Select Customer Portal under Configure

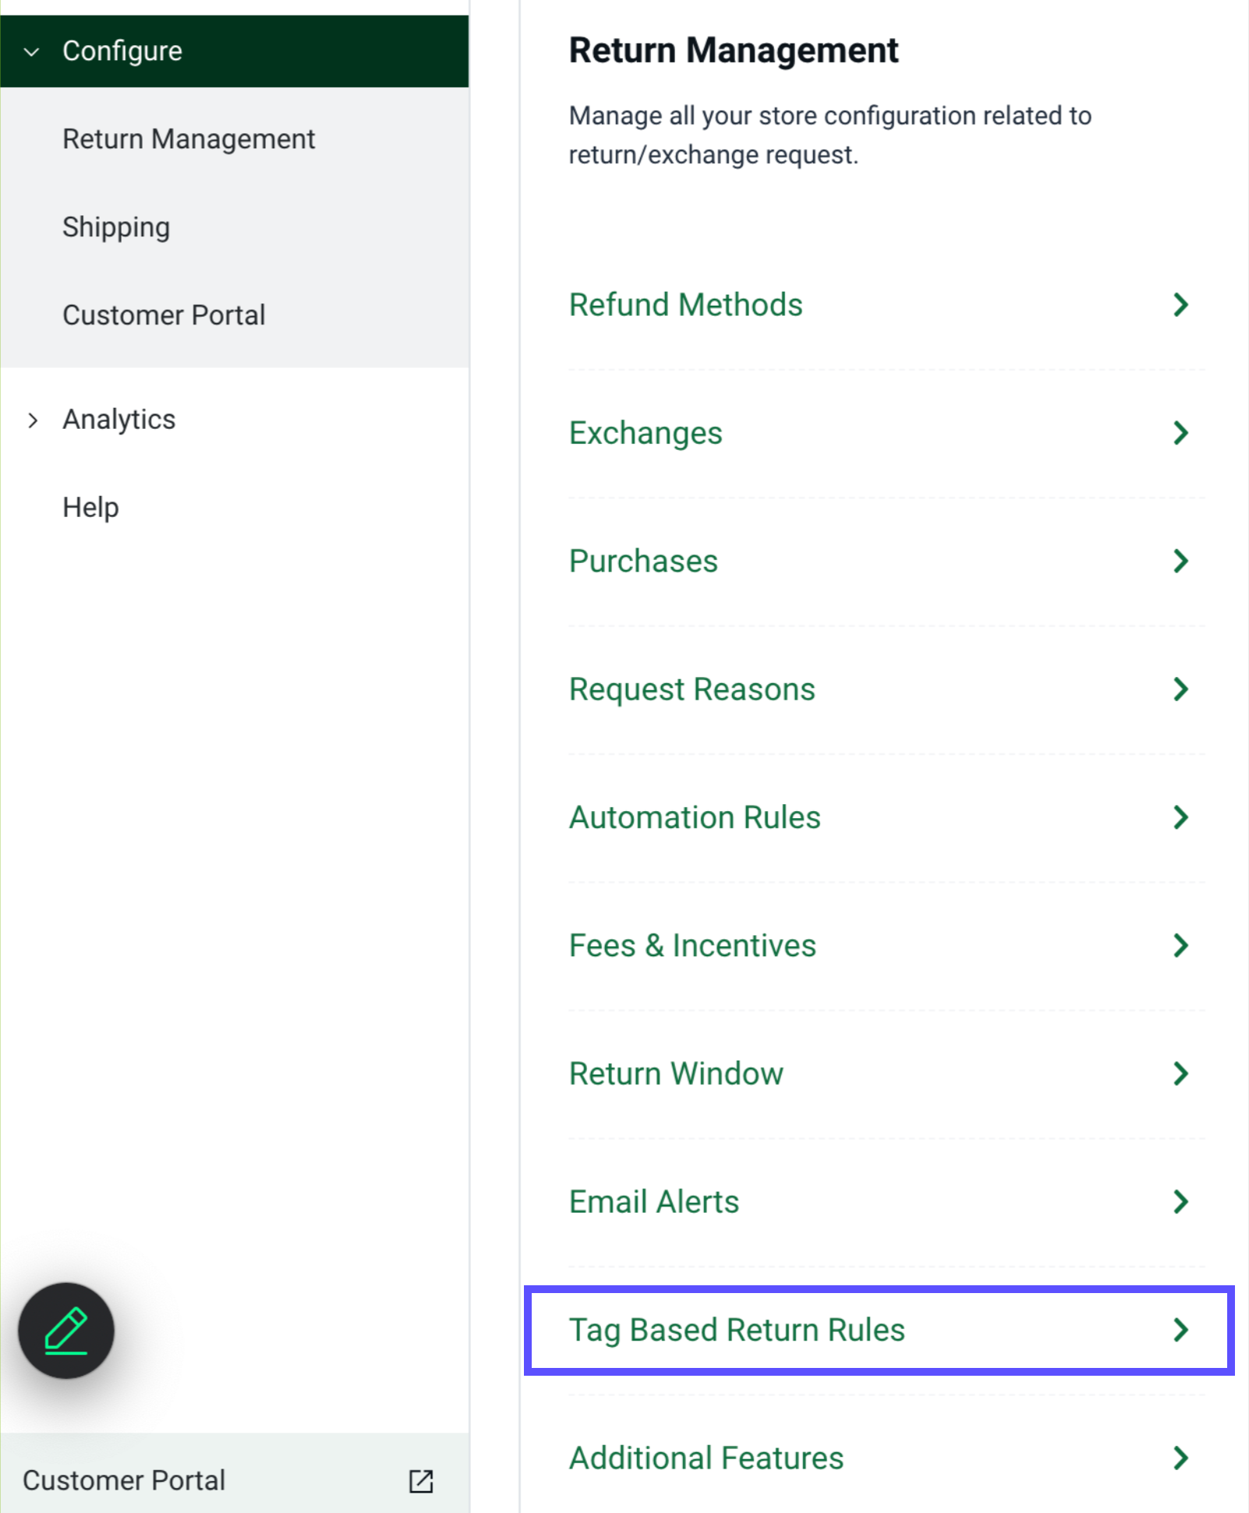[x=163, y=315]
